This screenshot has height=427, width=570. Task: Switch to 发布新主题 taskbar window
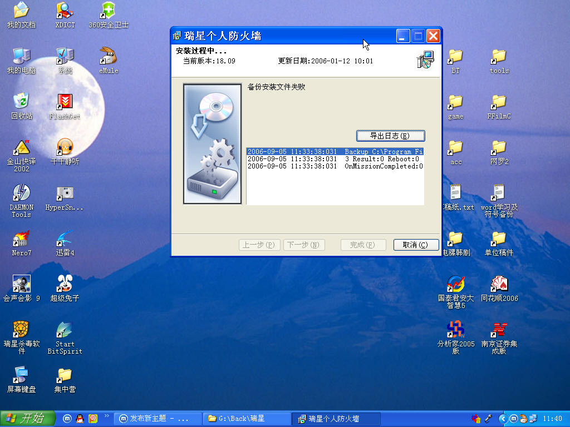tap(158, 419)
